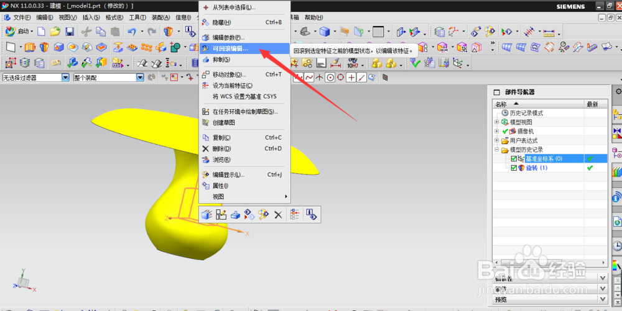Open the 文件(F) menu
Image resolution: width=622 pixels, height=311 pixels.
click(21, 17)
